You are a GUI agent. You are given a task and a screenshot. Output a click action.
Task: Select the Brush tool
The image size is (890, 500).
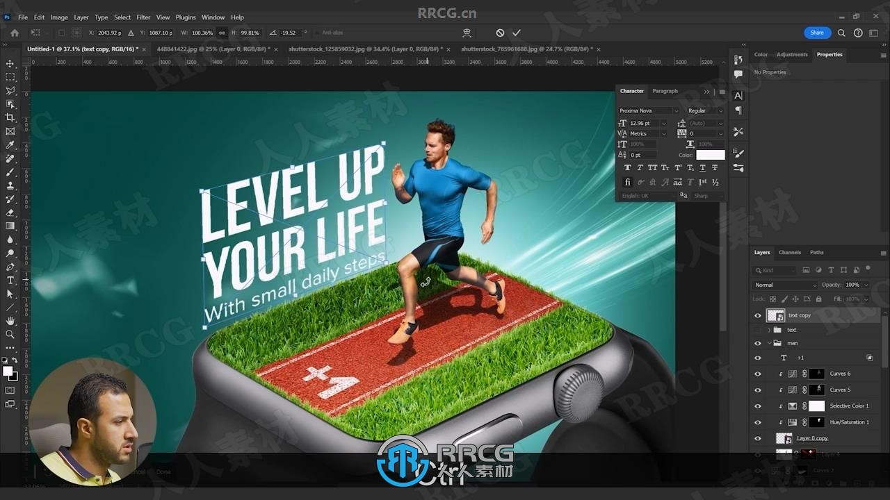(x=10, y=172)
